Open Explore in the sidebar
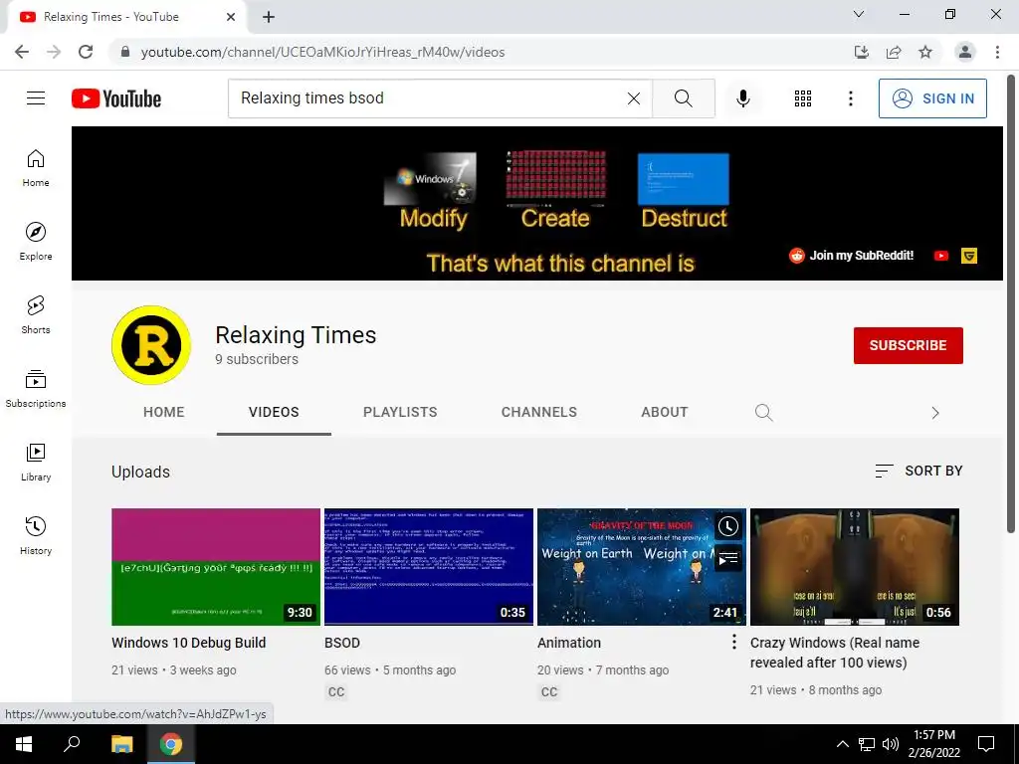1019x764 pixels. 36,242
